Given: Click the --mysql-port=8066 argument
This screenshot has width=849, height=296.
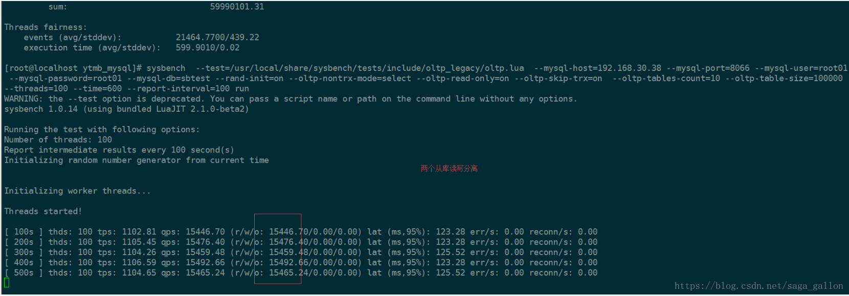Looking at the screenshot, I should click(708, 68).
